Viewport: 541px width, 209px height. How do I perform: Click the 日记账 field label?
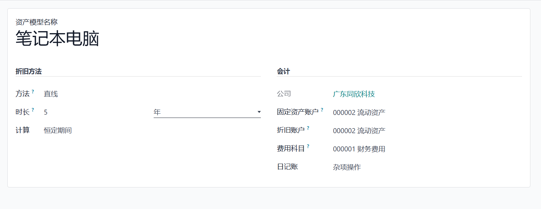287,167
